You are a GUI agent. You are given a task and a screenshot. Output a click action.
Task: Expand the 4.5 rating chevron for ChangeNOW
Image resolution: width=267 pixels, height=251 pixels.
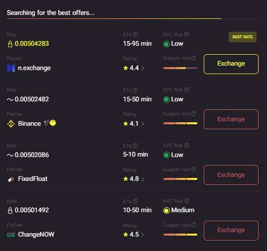point(142,235)
